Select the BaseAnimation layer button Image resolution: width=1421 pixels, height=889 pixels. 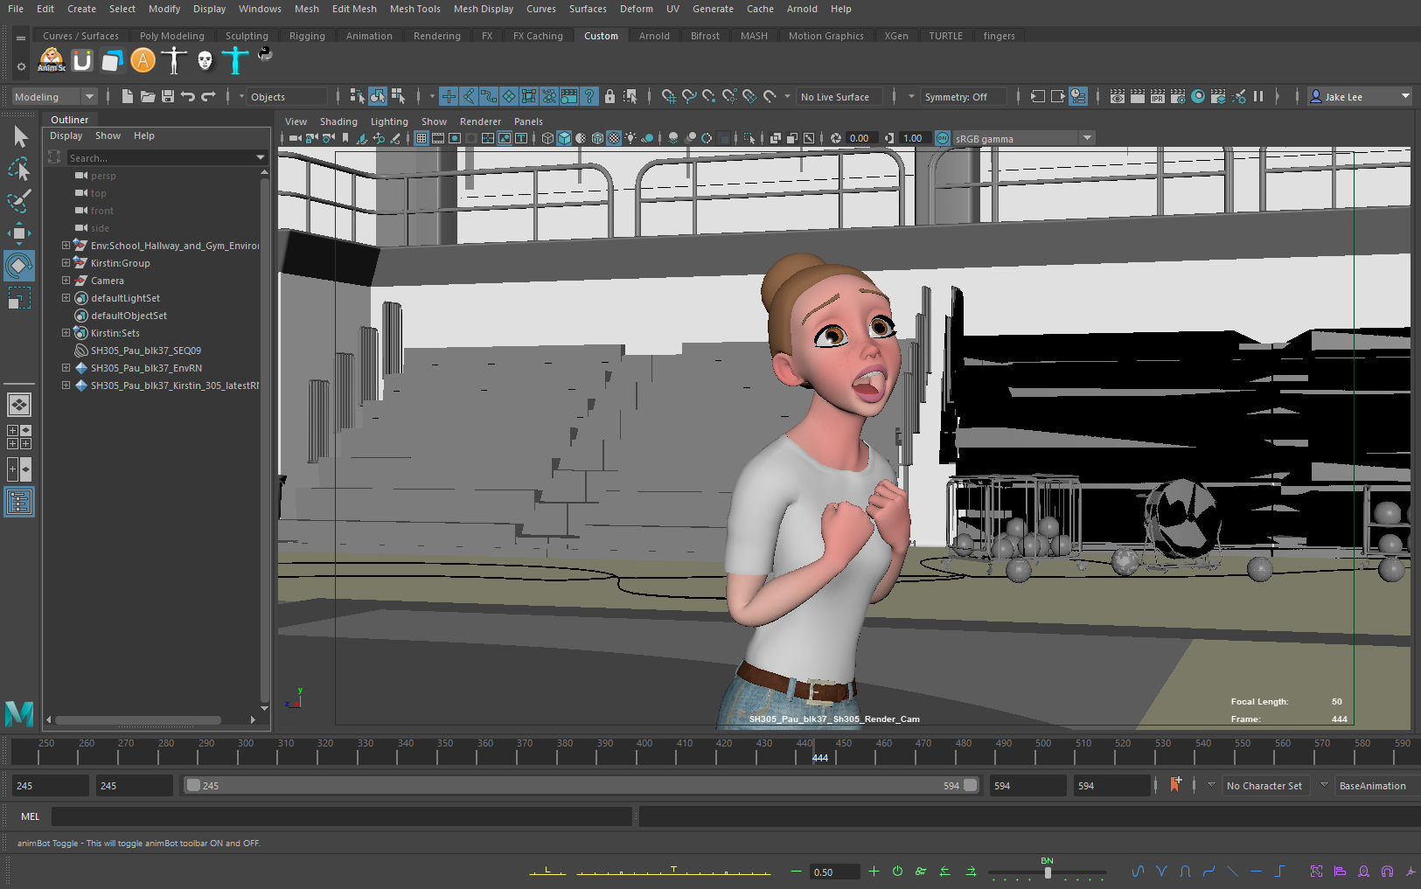pyautogui.click(x=1373, y=785)
